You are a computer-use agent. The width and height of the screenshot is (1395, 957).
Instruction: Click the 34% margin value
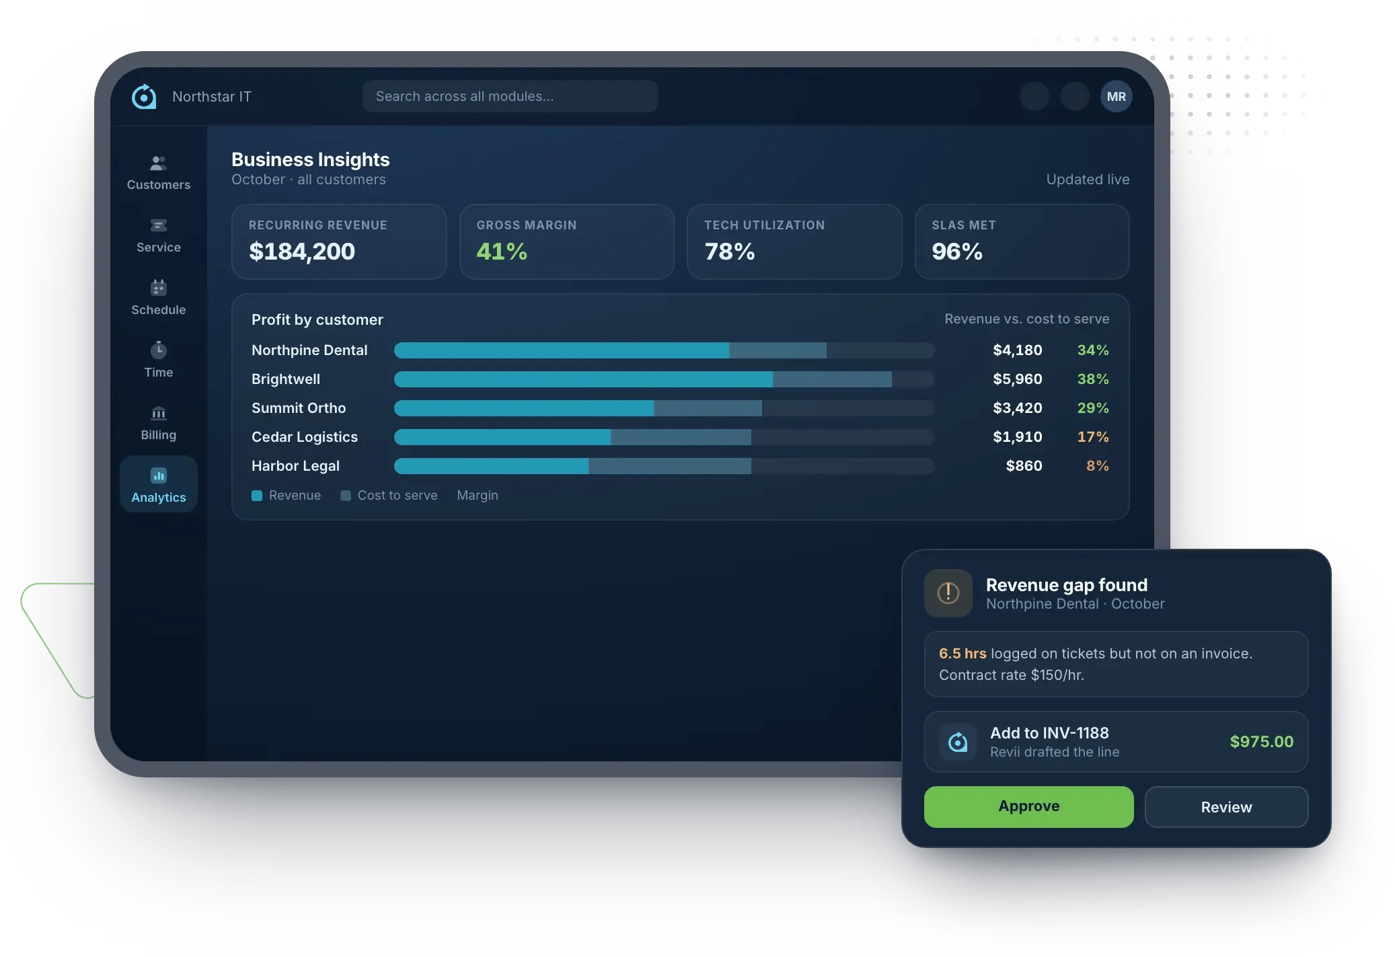pos(1093,350)
